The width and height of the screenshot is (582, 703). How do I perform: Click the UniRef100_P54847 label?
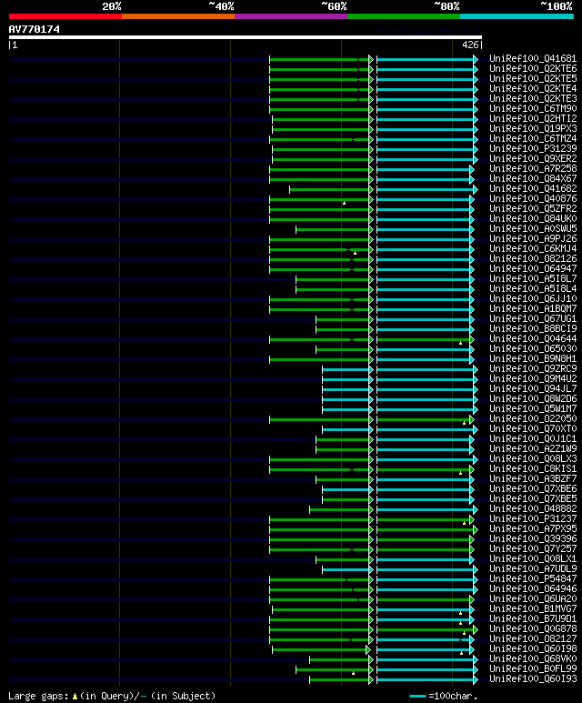point(533,579)
